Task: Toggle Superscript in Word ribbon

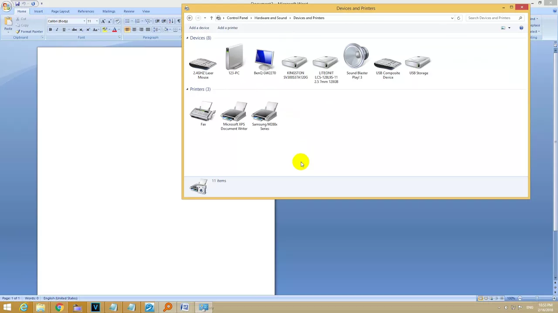Action: coord(88,30)
